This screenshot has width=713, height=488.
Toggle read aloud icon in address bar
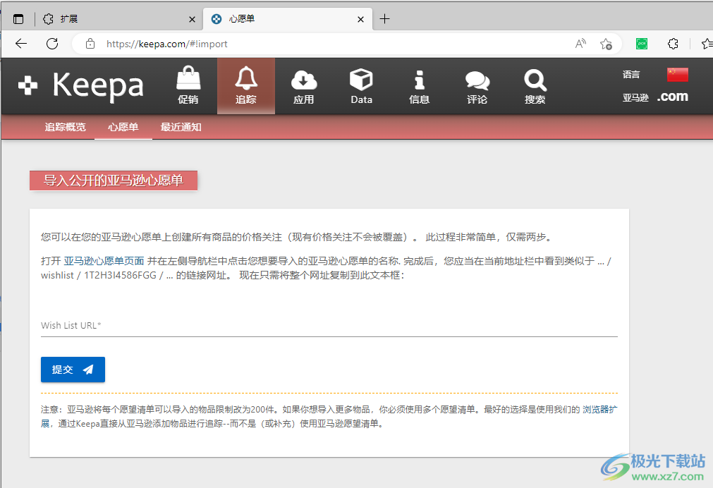pos(580,44)
